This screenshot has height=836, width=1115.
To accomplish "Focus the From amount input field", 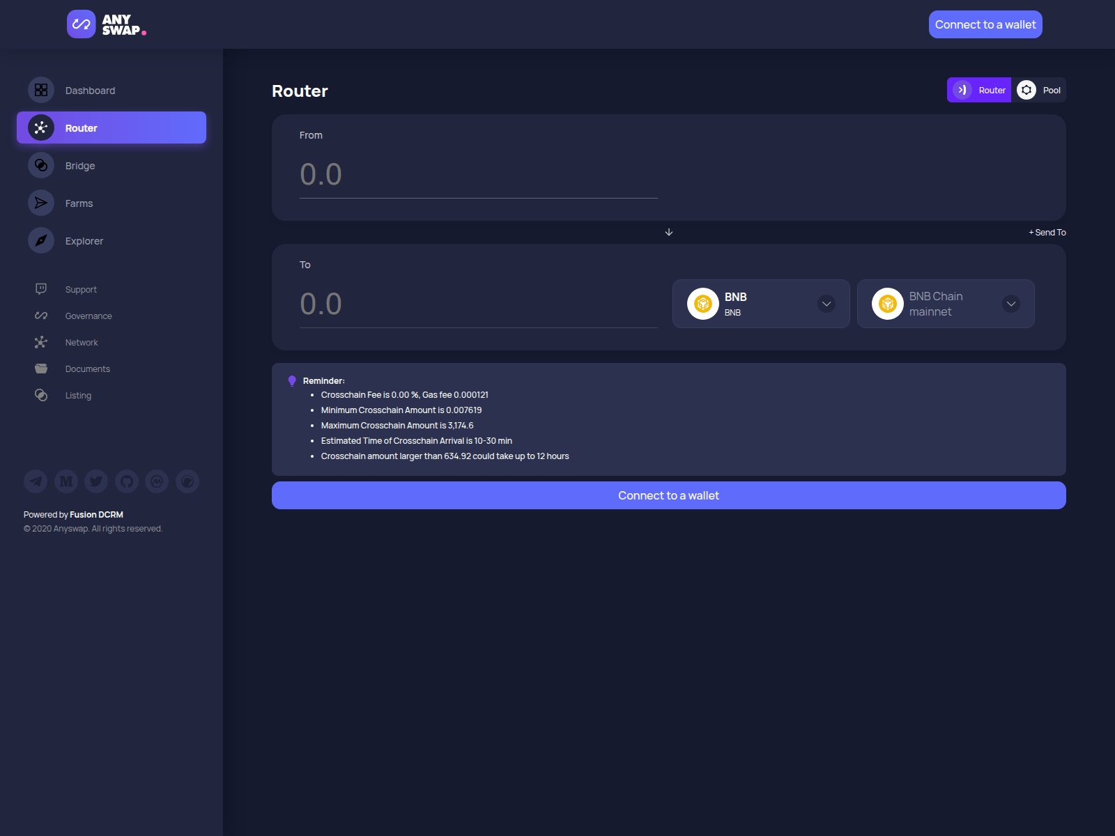I will click(479, 174).
